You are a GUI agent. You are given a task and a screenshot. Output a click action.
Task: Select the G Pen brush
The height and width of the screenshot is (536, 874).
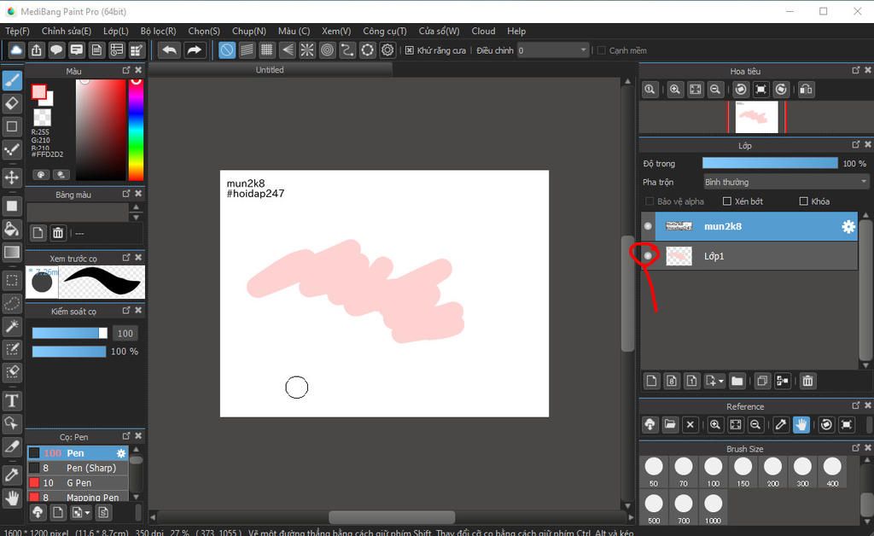(x=78, y=483)
